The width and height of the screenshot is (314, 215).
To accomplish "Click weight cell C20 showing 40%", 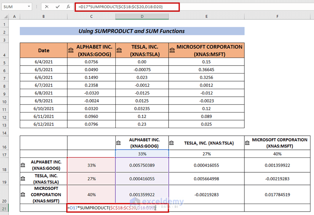I will pos(91,194).
